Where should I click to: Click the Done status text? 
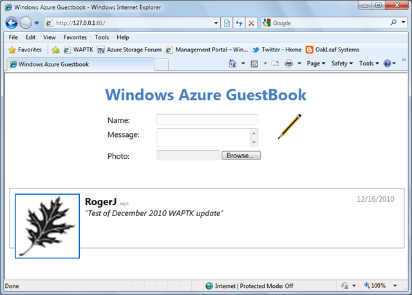[x=12, y=286]
